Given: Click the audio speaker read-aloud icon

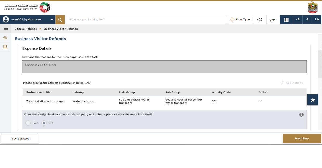Looking at the screenshot, I should 260,19.
